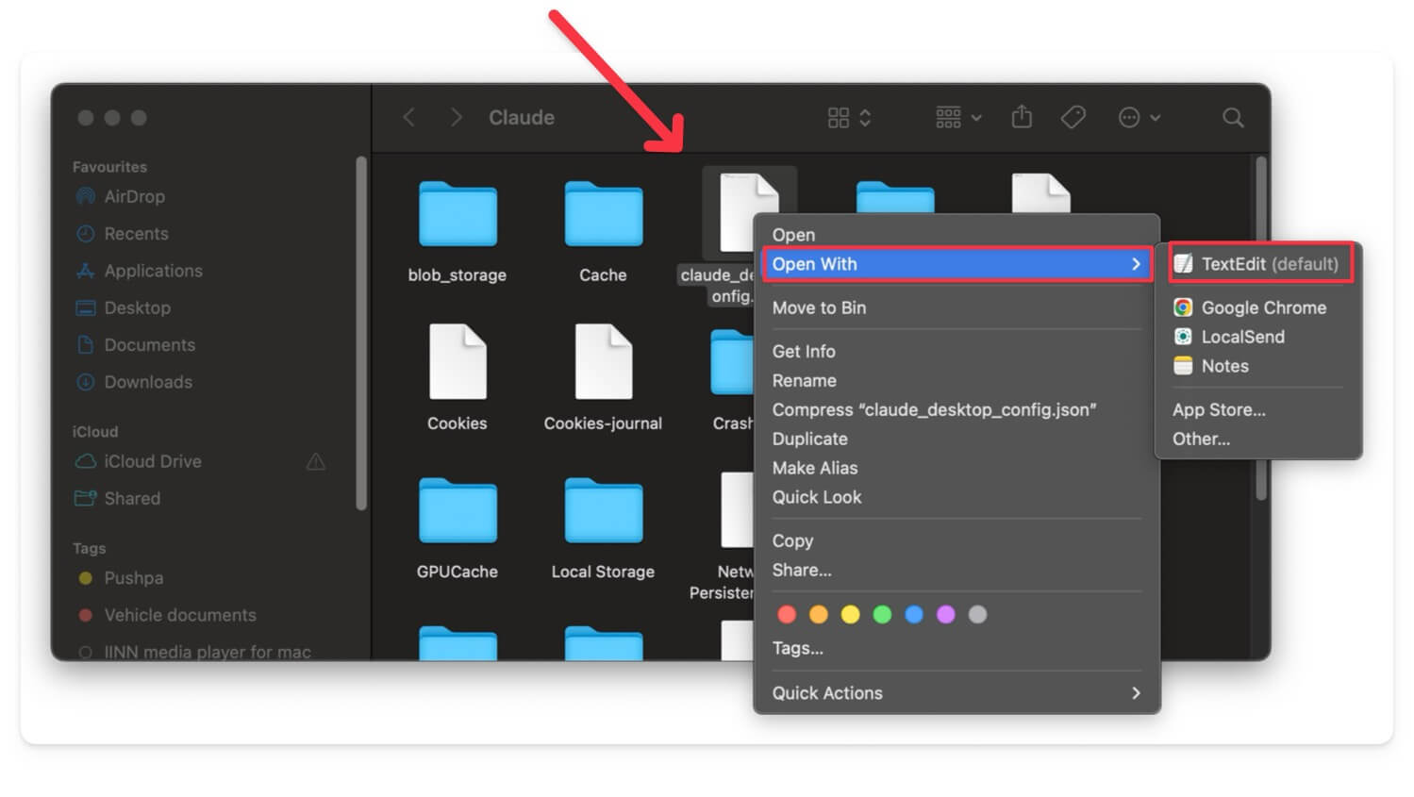Open AirDrop in the sidebar
This screenshot has width=1414, height=797.
click(134, 196)
